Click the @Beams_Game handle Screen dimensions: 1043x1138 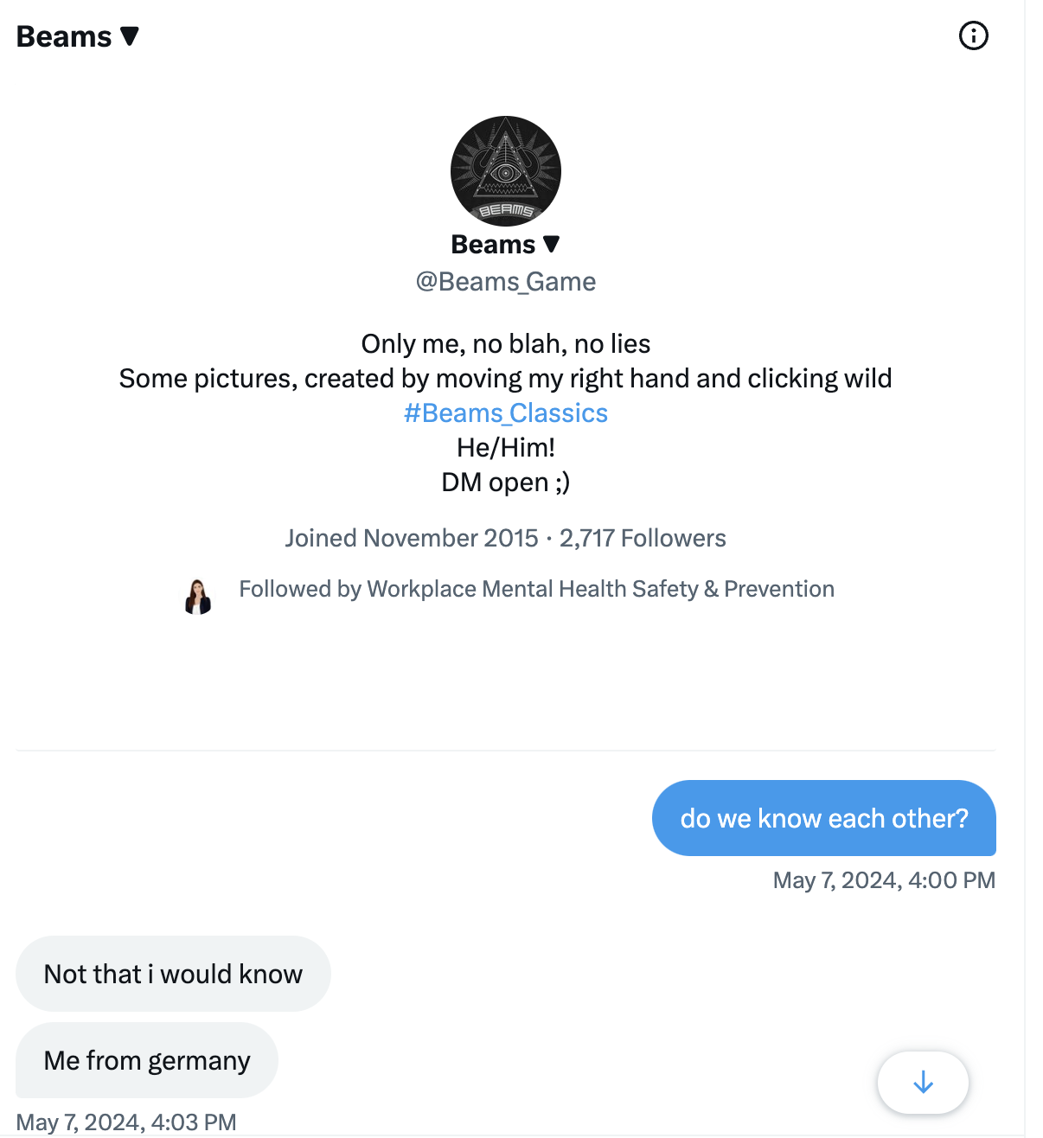click(x=506, y=282)
